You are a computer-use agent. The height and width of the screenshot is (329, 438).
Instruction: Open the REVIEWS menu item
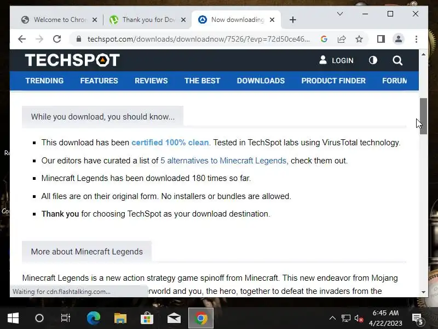151,81
